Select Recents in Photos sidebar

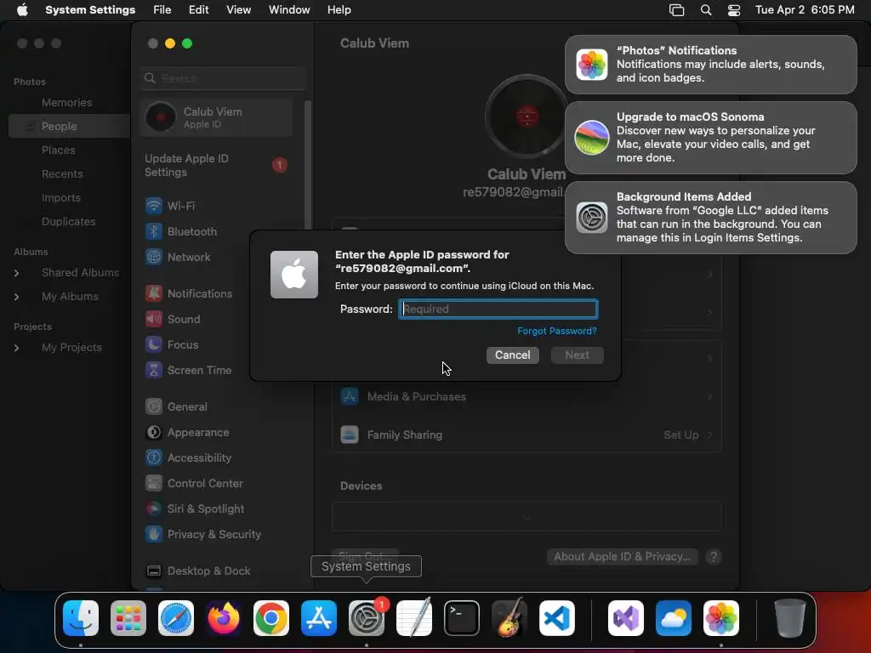pyautogui.click(x=62, y=174)
